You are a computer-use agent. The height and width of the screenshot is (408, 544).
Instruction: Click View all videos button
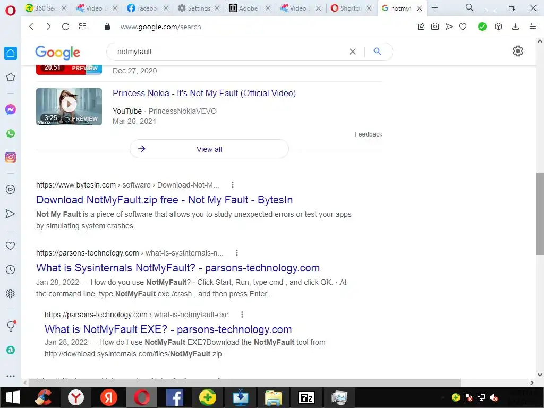click(209, 149)
